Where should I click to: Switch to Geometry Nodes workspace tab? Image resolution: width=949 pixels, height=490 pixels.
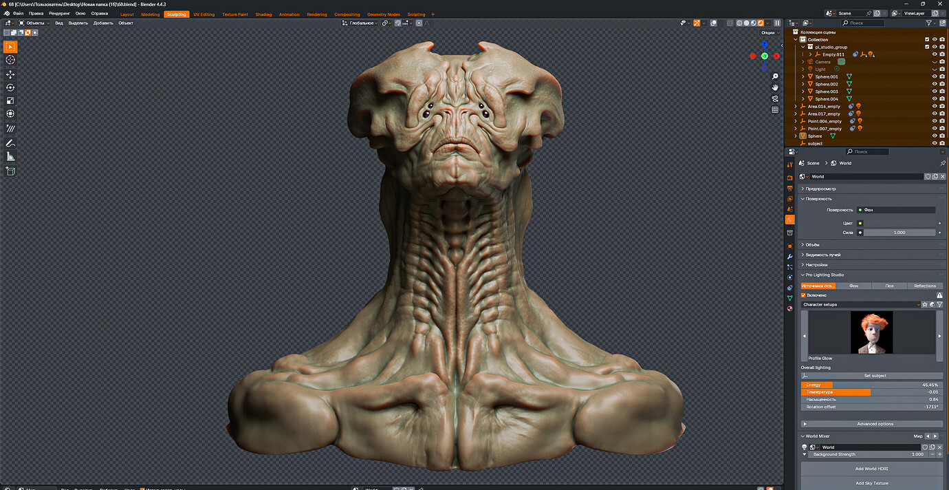pos(383,14)
